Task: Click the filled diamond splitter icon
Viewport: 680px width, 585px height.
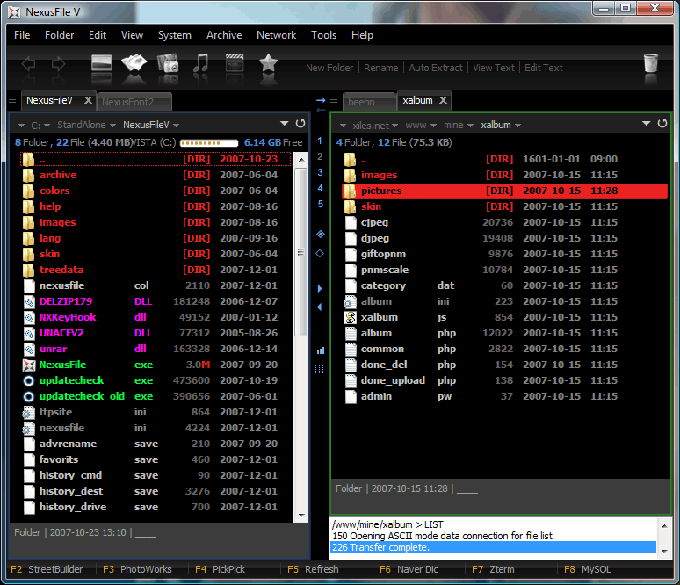Action: tap(320, 235)
